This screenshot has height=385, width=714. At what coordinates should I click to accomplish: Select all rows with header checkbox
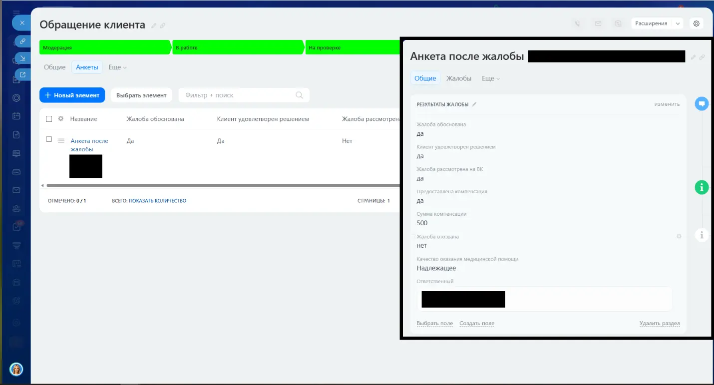(49, 119)
